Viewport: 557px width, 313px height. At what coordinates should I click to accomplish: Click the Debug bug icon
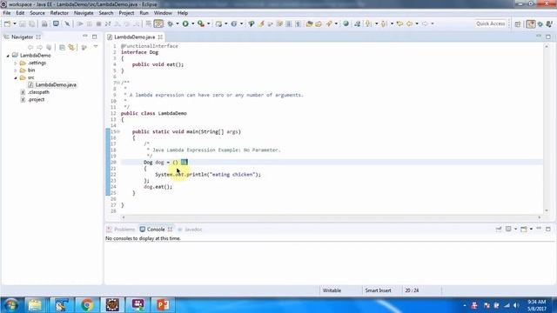point(171,23)
